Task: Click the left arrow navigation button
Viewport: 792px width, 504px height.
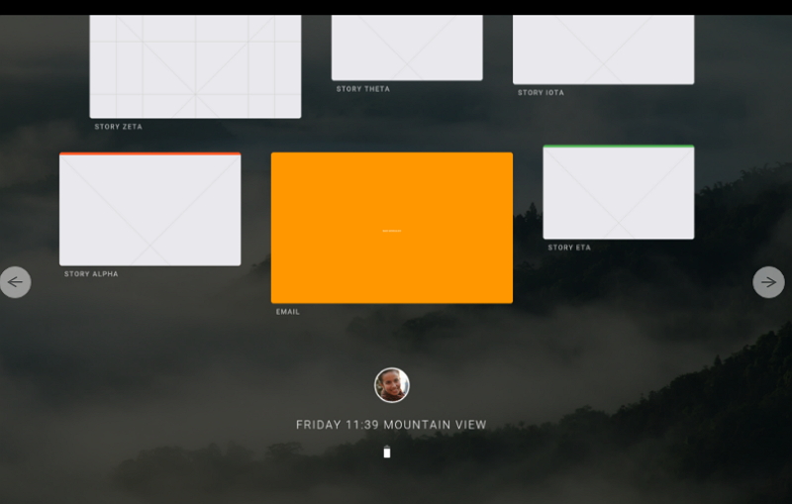Action: tap(15, 282)
